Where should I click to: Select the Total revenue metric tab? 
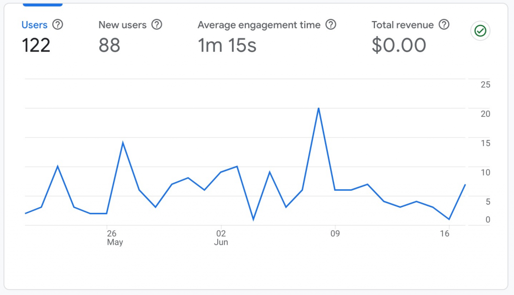pyautogui.click(x=404, y=25)
